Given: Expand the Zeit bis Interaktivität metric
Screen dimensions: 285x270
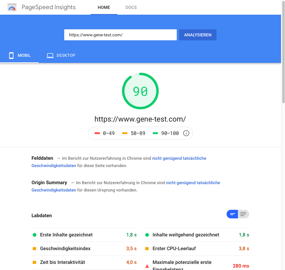Looking at the screenshot, I should click(84, 262).
